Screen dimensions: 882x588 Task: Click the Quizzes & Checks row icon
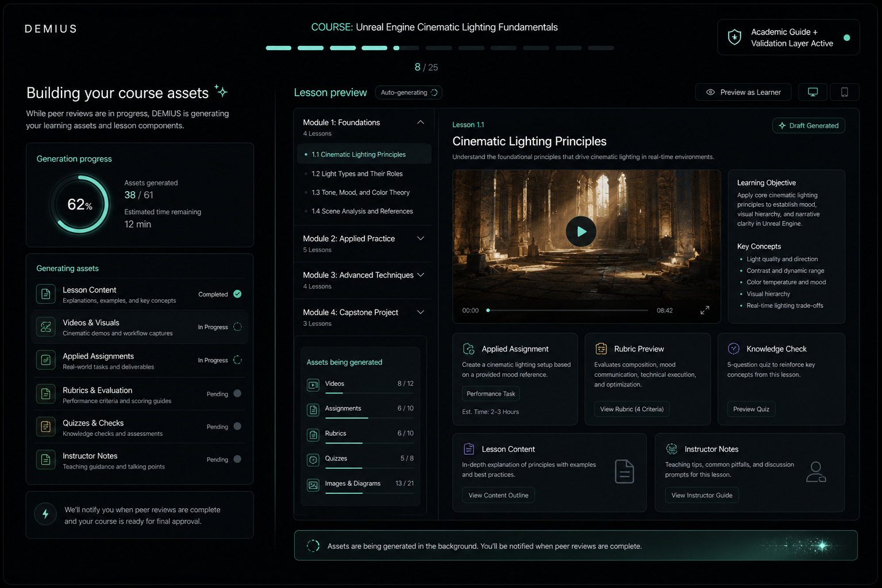pyautogui.click(x=46, y=427)
